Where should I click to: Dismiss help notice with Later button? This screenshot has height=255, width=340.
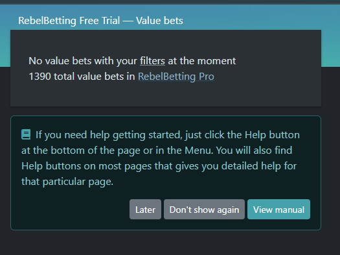145,210
